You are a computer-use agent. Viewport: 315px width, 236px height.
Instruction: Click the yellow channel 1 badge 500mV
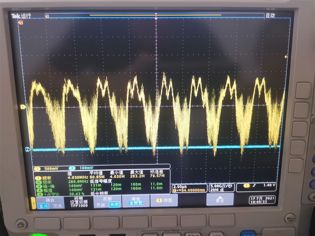tap(37, 168)
